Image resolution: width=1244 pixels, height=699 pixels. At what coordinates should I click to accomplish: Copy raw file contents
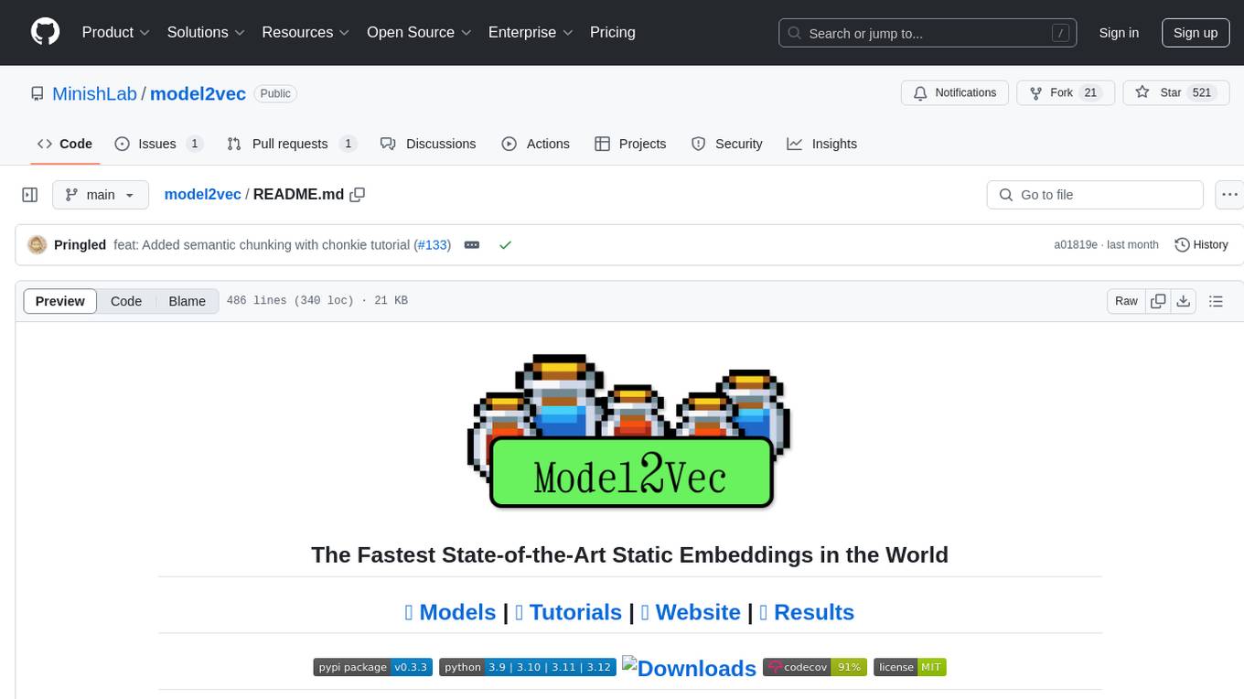point(1158,301)
